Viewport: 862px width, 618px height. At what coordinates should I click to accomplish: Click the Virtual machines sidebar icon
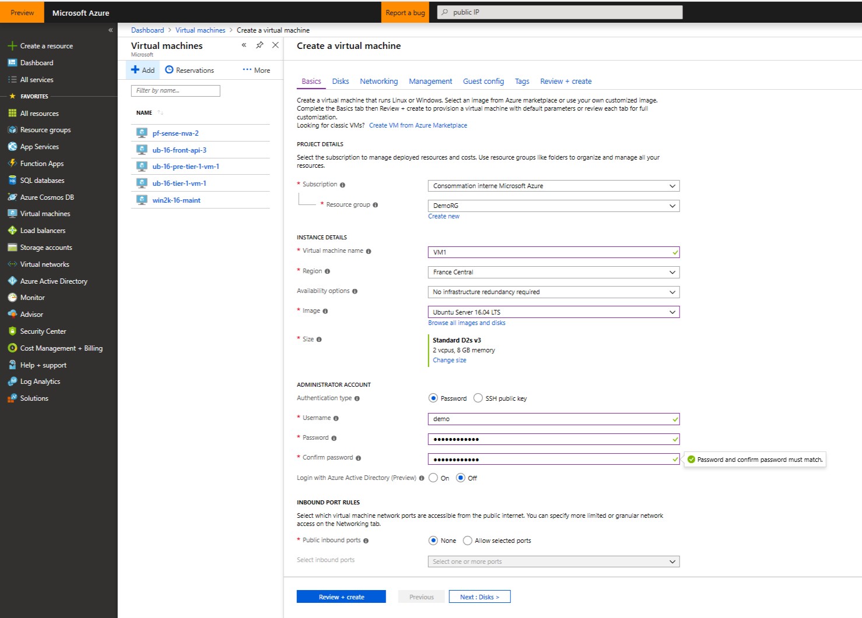pyautogui.click(x=12, y=214)
